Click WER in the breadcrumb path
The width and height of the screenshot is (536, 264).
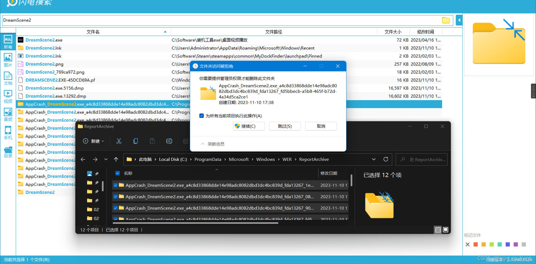pos(287,159)
